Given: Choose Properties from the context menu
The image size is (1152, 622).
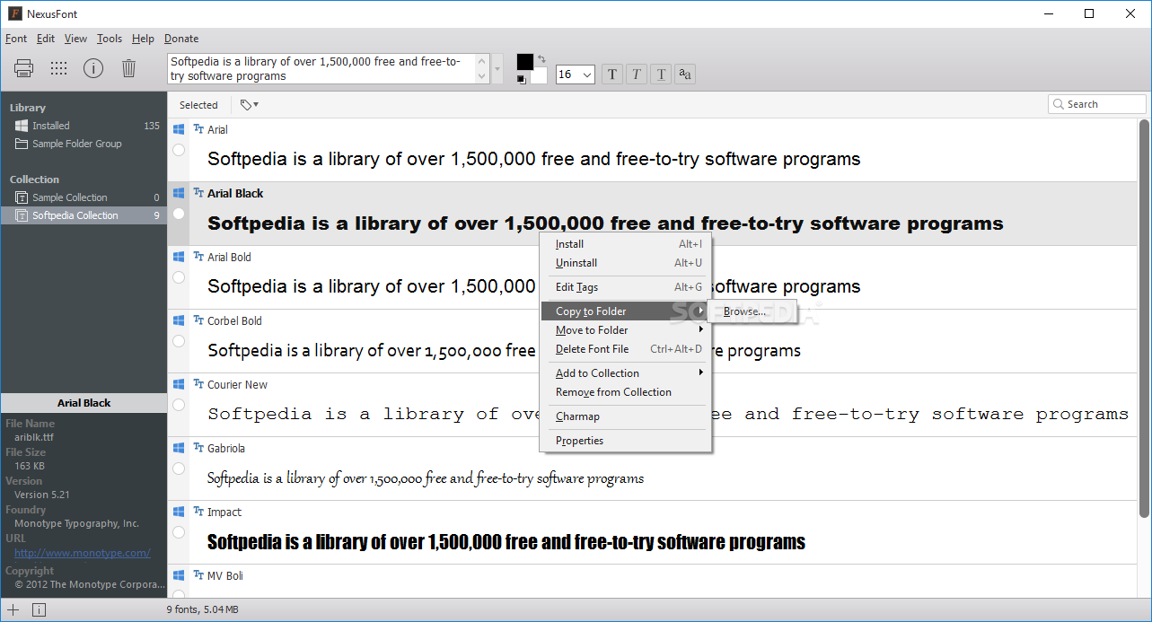Looking at the screenshot, I should click(x=625, y=441).
